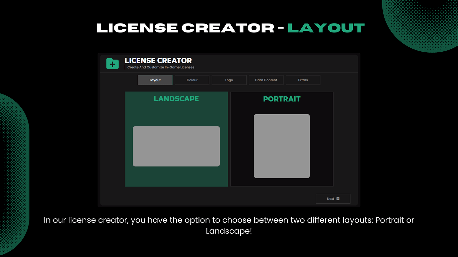The width and height of the screenshot is (458, 257).
Task: Click the gray landscape license preview rectangle
Action: coord(176,146)
